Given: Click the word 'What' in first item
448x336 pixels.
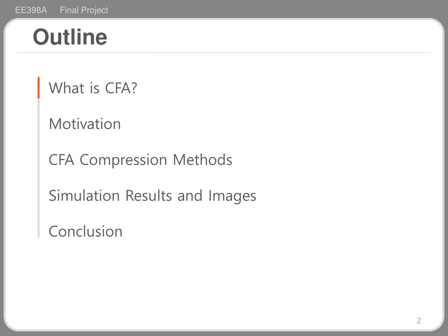Looking at the screenshot, I should tap(66, 88).
